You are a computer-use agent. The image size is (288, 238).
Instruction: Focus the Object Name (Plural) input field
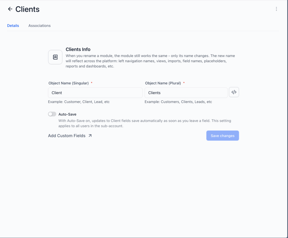pyautogui.click(x=186, y=93)
